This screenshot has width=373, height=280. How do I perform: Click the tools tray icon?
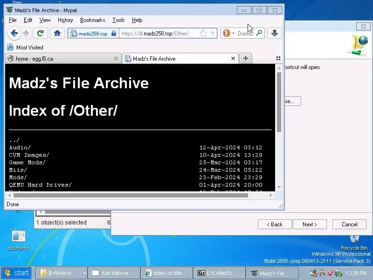(x=322, y=273)
